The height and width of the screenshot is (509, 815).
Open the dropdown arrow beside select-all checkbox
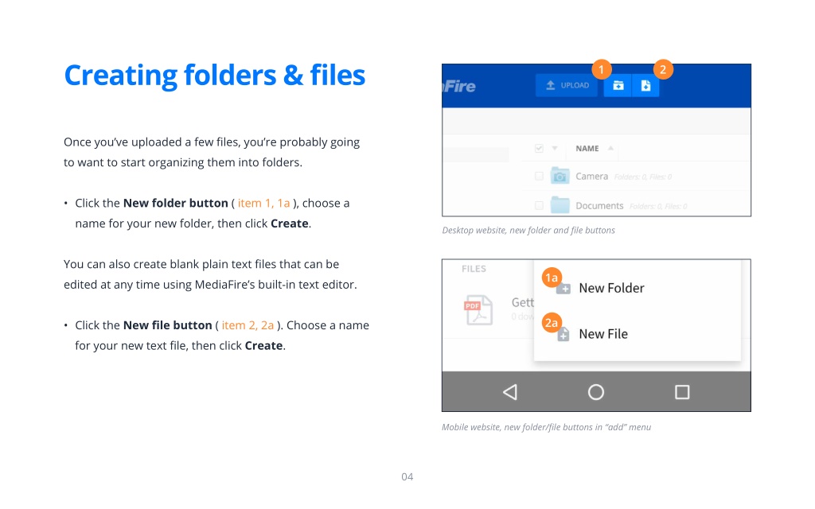(x=555, y=149)
